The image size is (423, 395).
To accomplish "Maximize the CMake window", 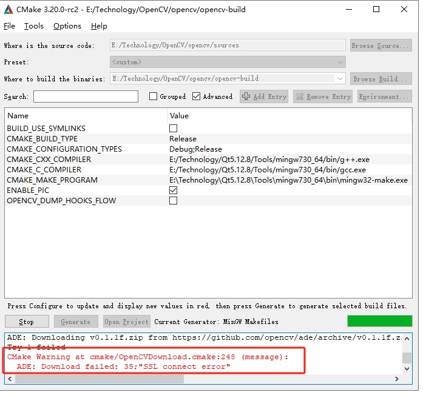I will tap(376, 10).
